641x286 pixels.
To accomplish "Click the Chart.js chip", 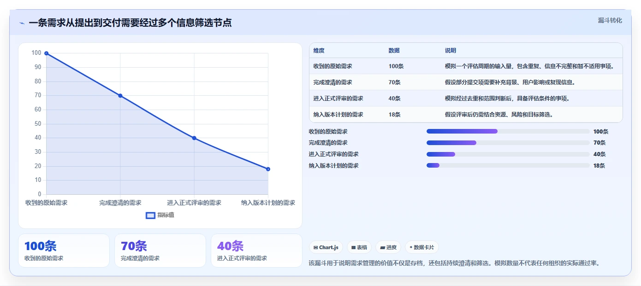I will (326, 247).
